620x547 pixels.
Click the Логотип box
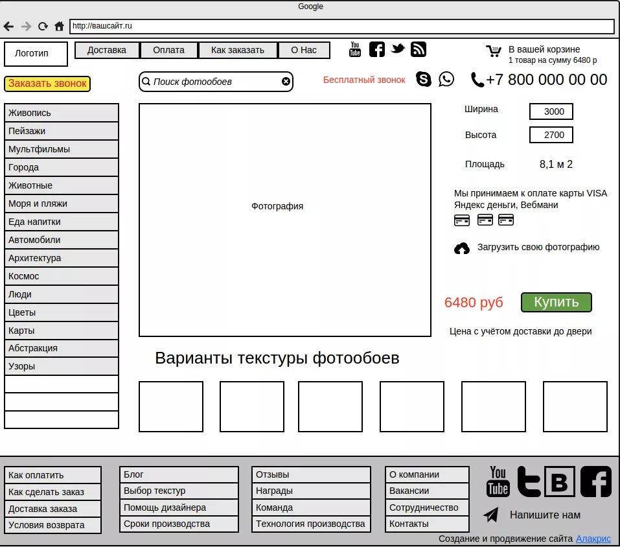click(36, 54)
